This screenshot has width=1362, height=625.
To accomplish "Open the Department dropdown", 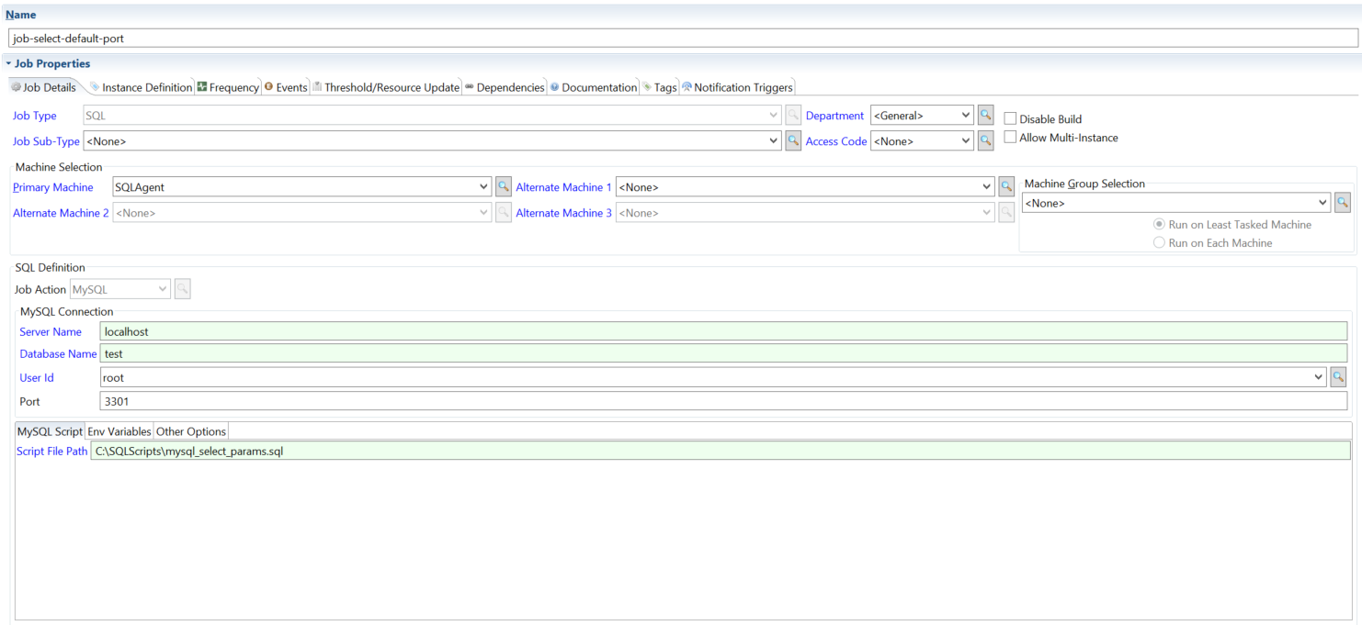I will [965, 116].
